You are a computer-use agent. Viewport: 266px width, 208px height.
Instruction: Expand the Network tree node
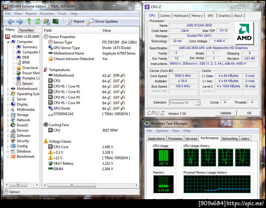pos(8,120)
